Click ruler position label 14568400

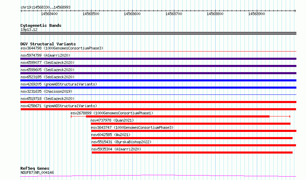tap(49, 14)
